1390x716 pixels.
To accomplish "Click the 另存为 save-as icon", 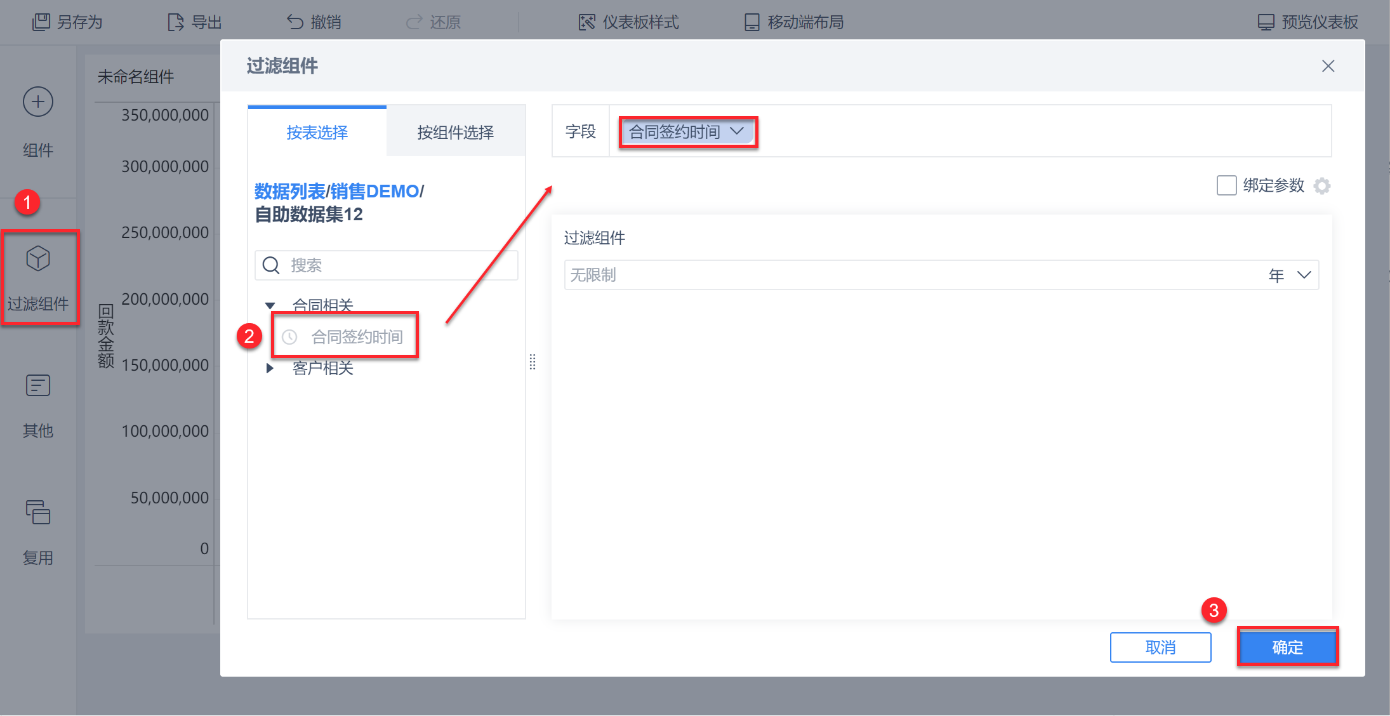I will tap(41, 22).
